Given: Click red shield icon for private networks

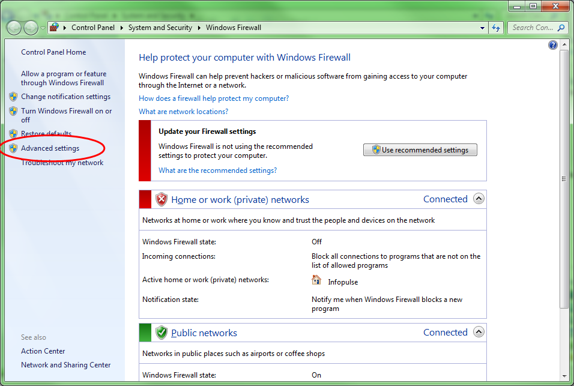Looking at the screenshot, I should pos(162,199).
